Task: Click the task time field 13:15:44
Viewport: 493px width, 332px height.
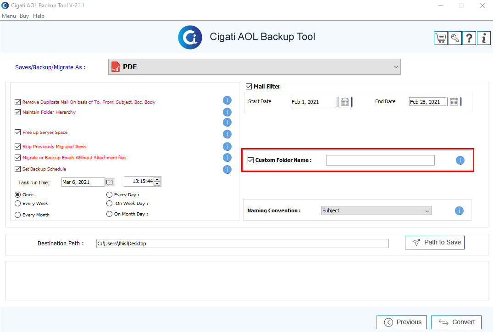Action: pos(139,182)
